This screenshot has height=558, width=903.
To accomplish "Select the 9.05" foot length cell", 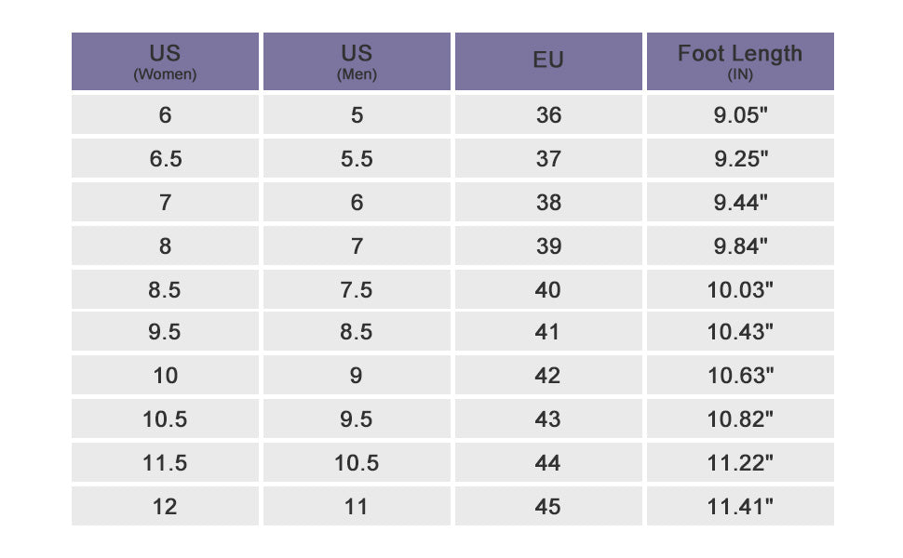I will tap(740, 114).
